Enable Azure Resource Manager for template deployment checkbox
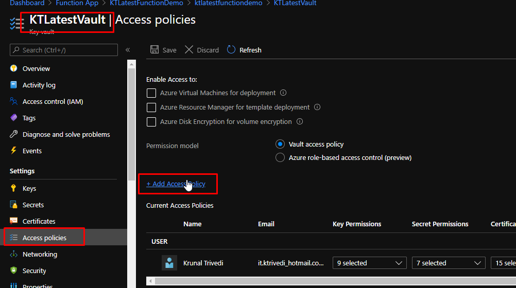 pyautogui.click(x=151, y=107)
